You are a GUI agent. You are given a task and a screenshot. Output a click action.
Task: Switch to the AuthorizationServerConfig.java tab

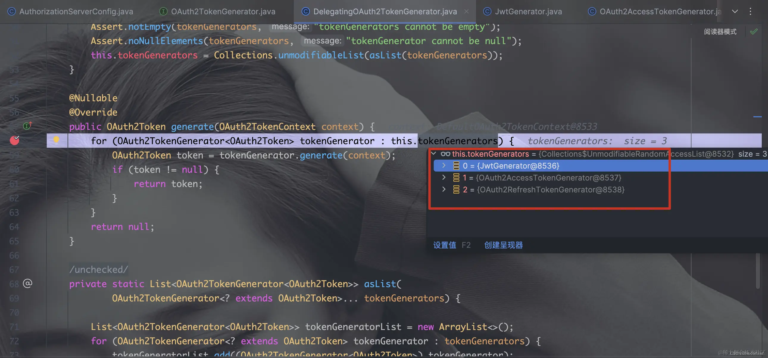[76, 11]
